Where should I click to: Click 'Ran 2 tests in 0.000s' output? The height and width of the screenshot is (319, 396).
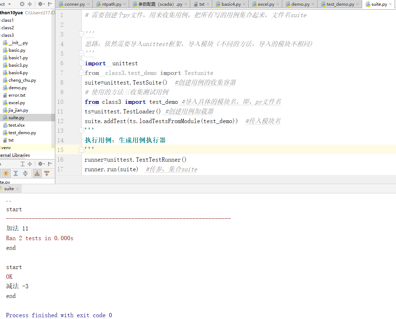[40, 238]
